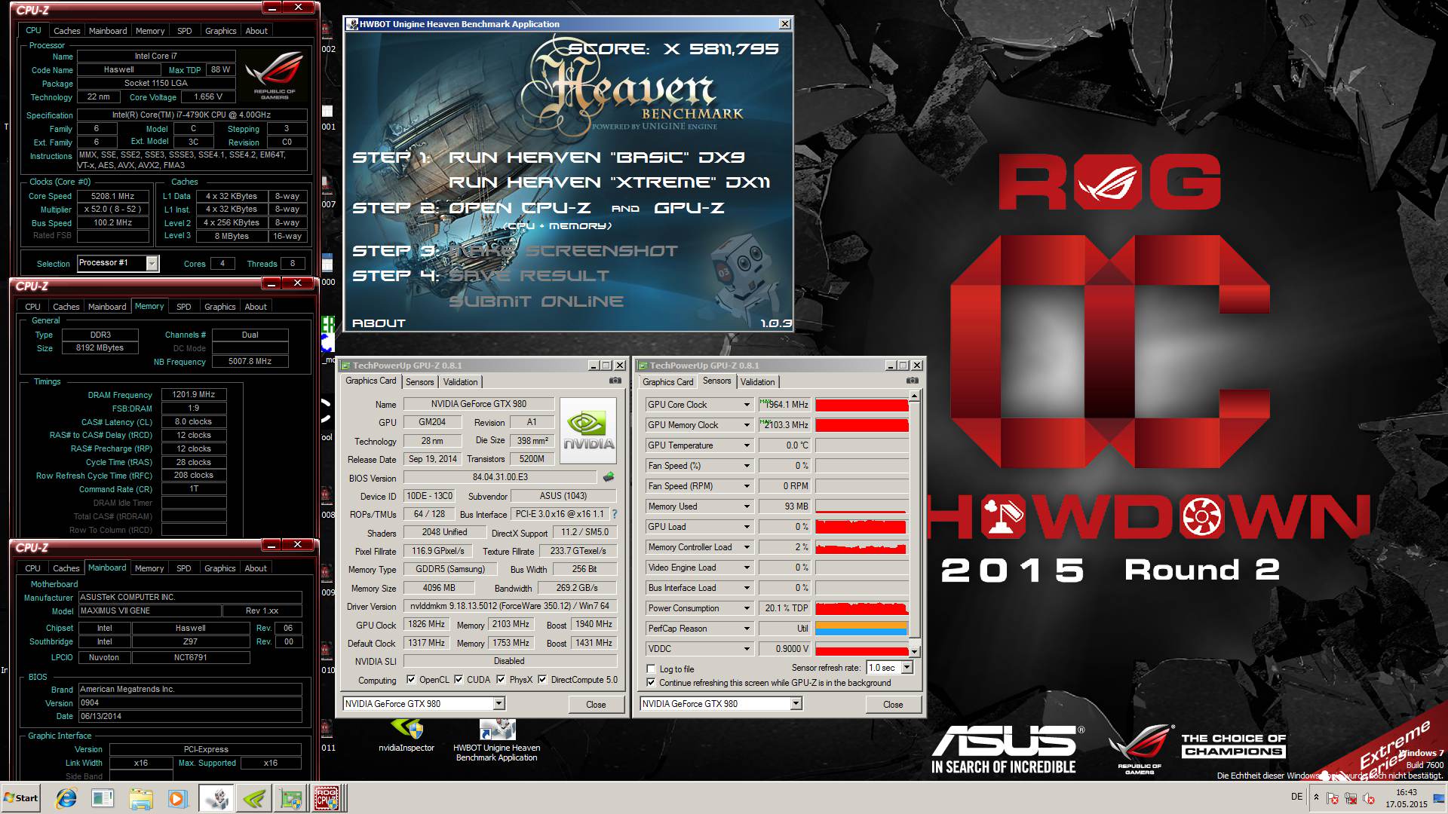Screen dimensions: 1448x814
Task: Click the GPU Load history graph
Action: 861,527
